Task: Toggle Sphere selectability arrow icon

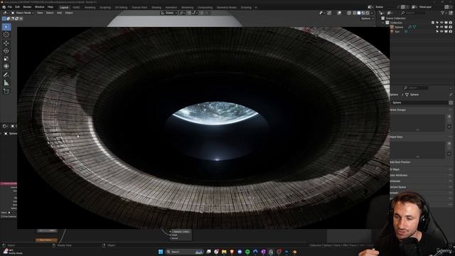Action: pos(437,27)
